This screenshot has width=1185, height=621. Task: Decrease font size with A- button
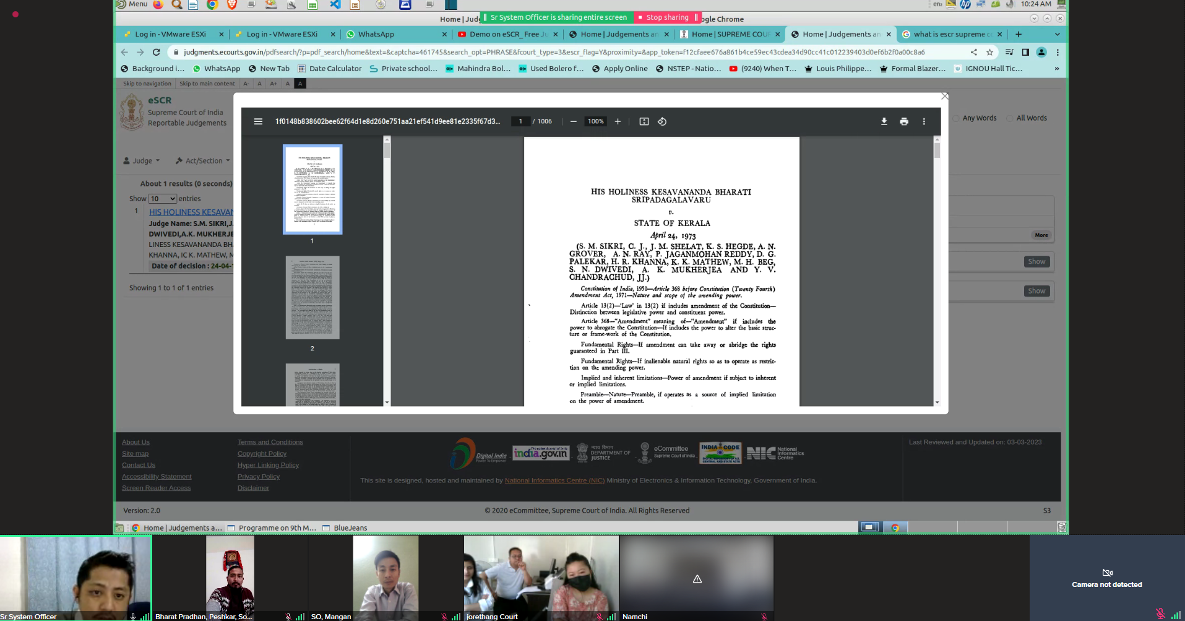click(x=246, y=84)
